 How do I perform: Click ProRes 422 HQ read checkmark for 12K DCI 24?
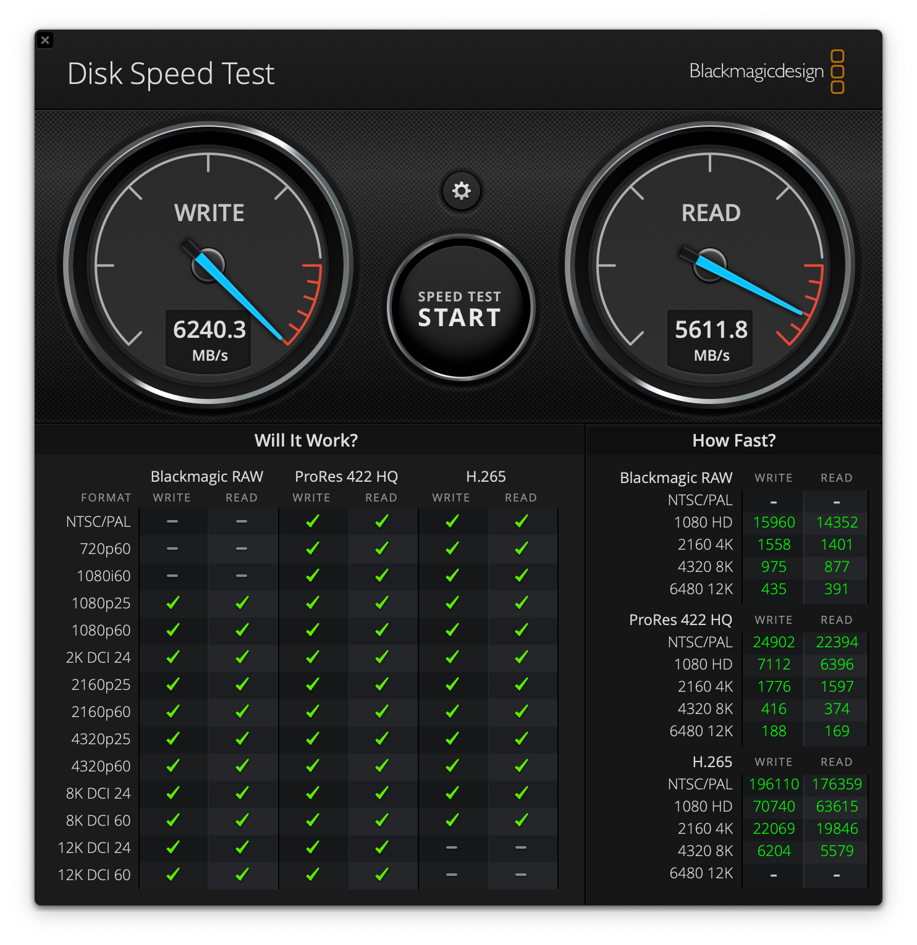tap(381, 847)
